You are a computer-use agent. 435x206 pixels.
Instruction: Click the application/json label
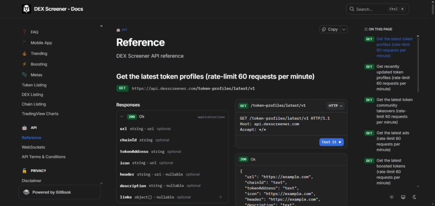211,117
